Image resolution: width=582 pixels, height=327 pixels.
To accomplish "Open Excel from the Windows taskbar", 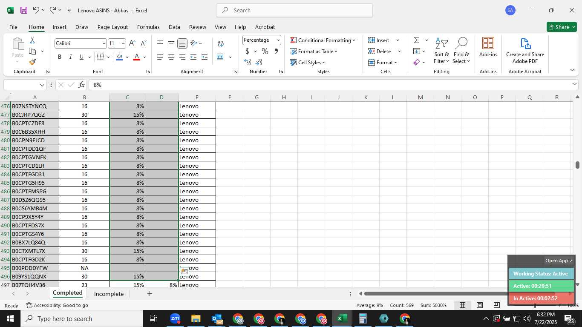I will pyautogui.click(x=342, y=318).
